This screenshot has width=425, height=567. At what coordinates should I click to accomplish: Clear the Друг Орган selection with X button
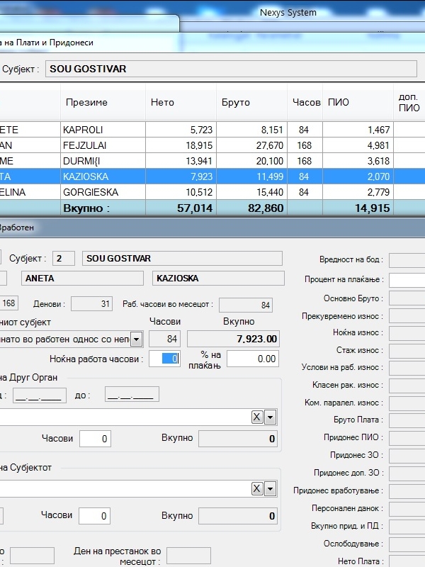tap(257, 417)
